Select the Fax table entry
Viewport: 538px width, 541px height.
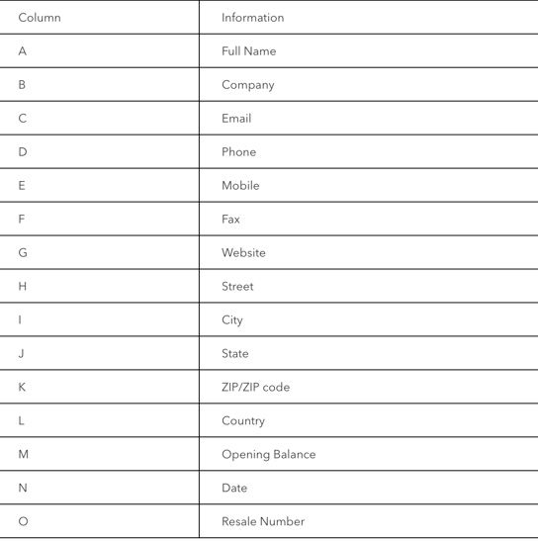(230, 220)
